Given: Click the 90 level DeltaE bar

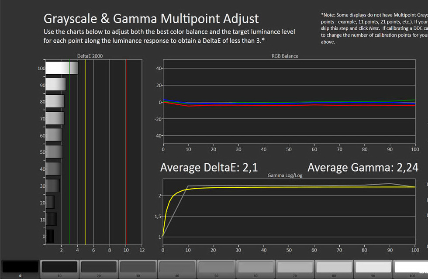Looking at the screenshot, I should point(56,84).
